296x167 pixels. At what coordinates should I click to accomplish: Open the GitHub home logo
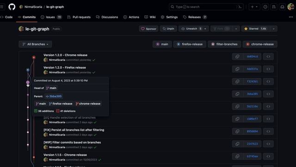click(x=12, y=7)
